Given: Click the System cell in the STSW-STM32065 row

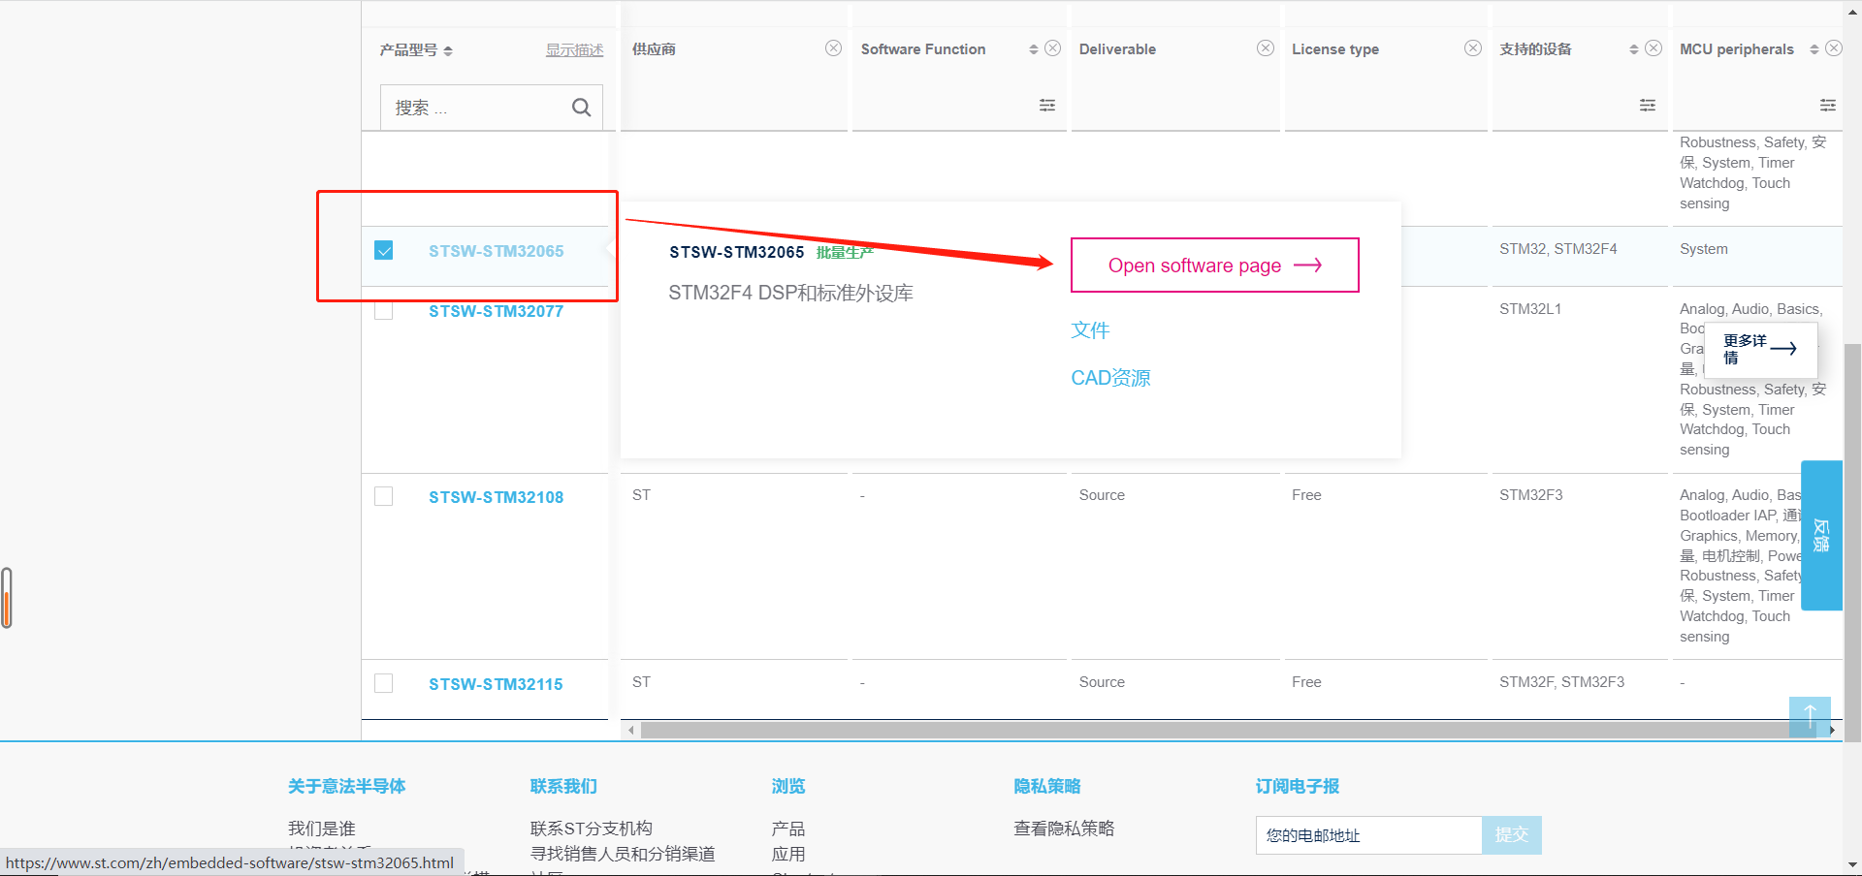Looking at the screenshot, I should point(1704,249).
